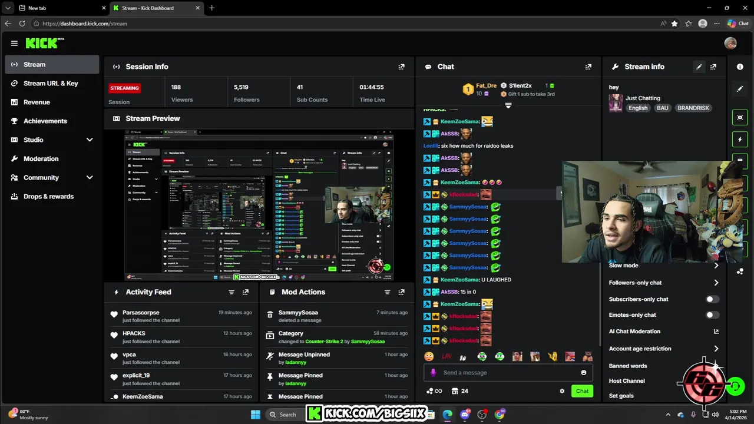754x424 pixels.
Task: Open Stream URL & Key page
Action: pyautogui.click(x=52, y=83)
